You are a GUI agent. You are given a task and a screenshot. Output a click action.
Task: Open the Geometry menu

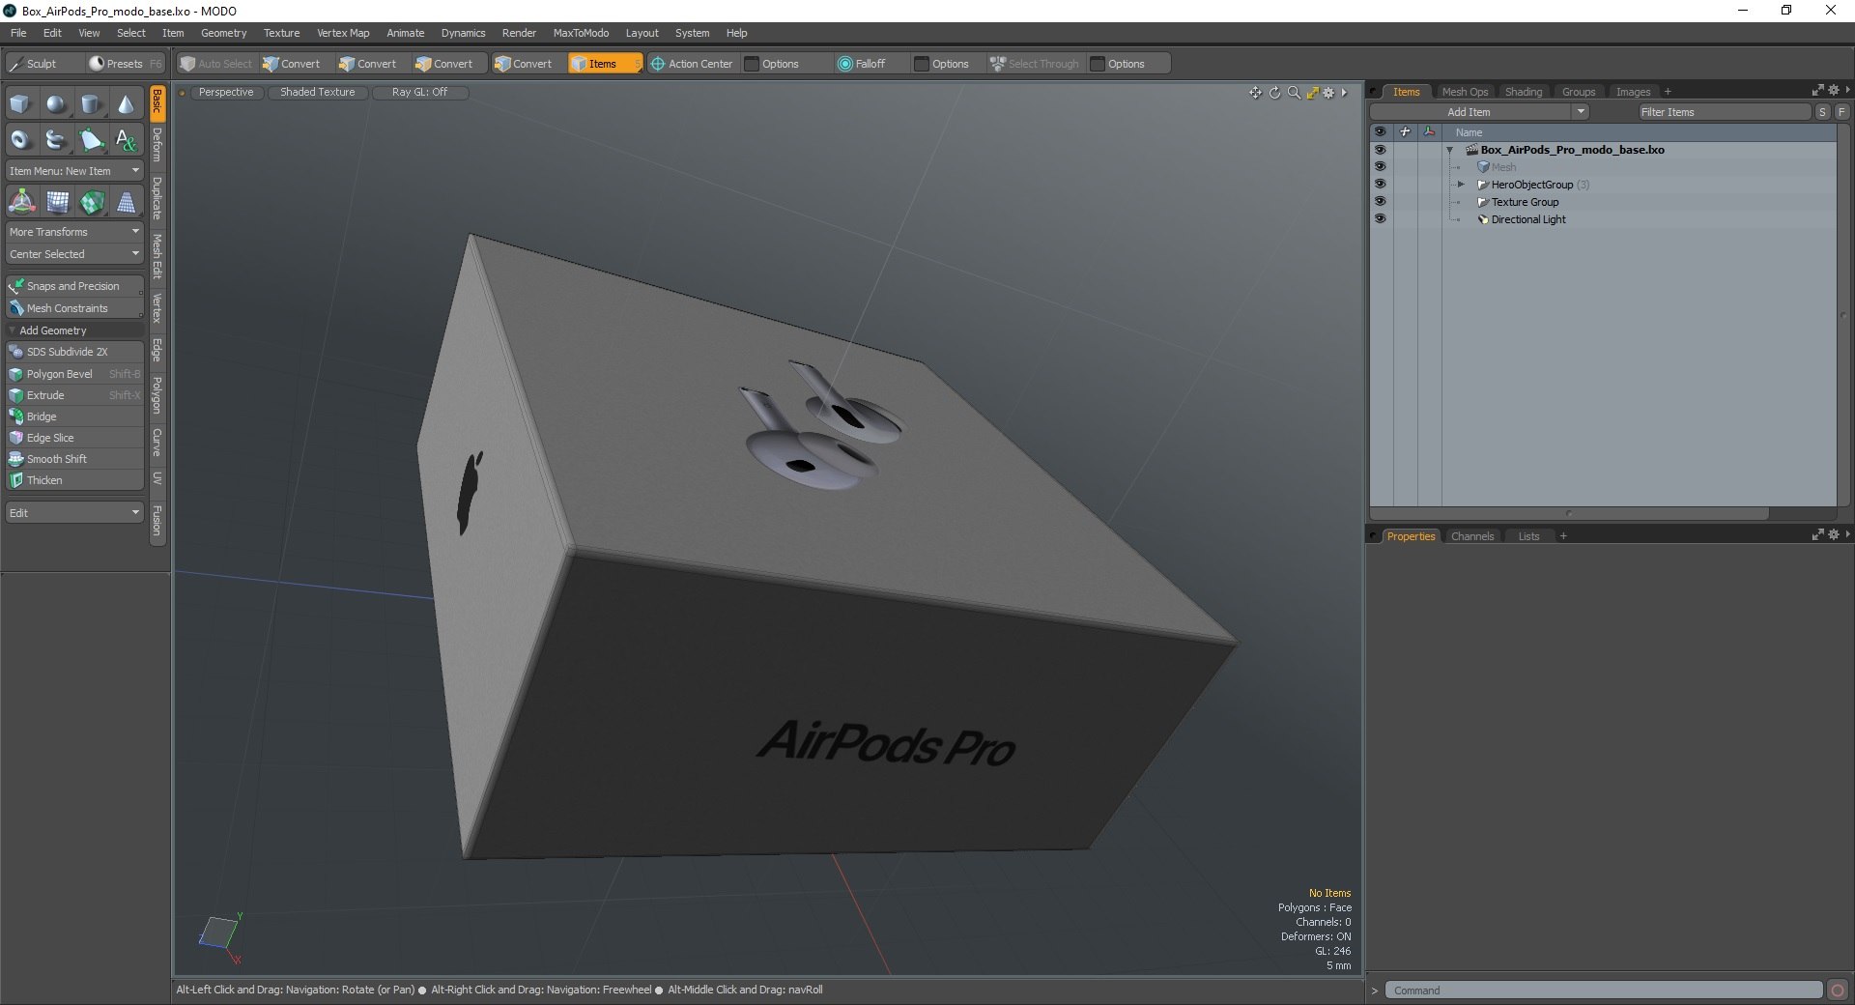(223, 33)
